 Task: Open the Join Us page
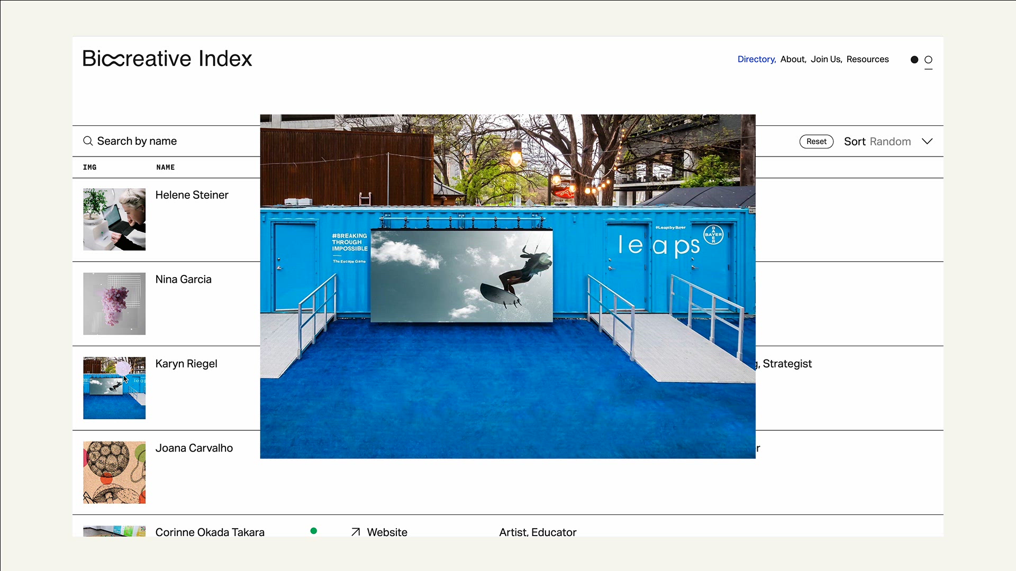click(826, 59)
